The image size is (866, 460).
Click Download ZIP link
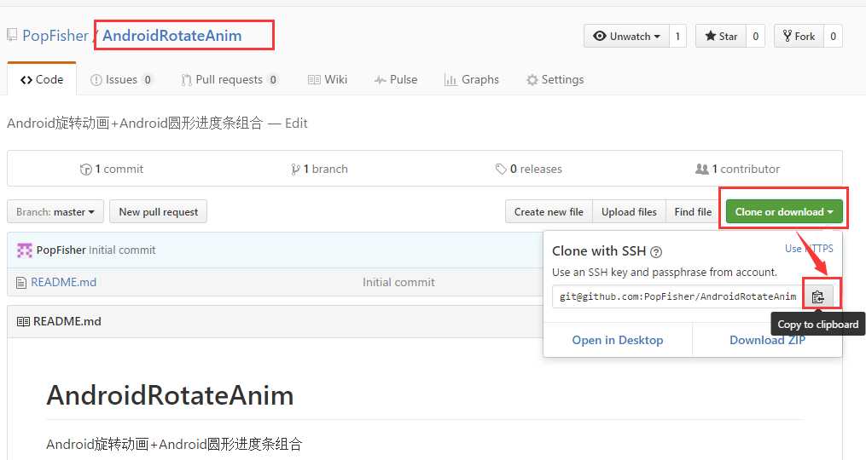pyautogui.click(x=767, y=340)
